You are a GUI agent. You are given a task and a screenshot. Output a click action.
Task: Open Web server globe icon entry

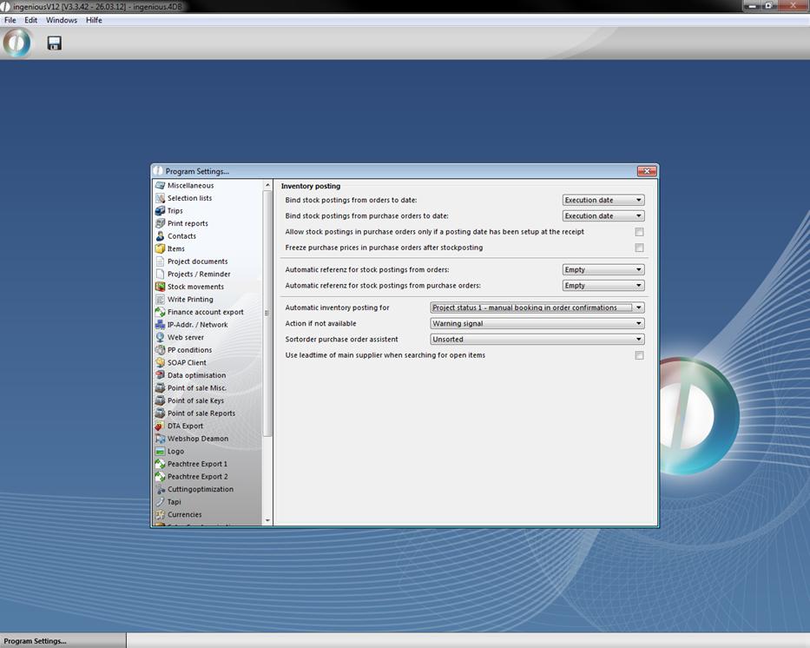tap(160, 337)
